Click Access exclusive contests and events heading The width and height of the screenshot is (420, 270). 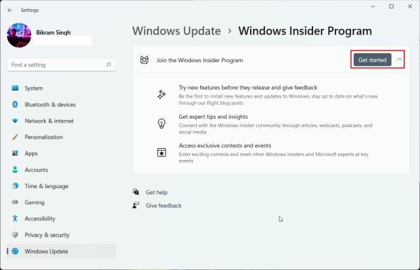pyautogui.click(x=225, y=145)
